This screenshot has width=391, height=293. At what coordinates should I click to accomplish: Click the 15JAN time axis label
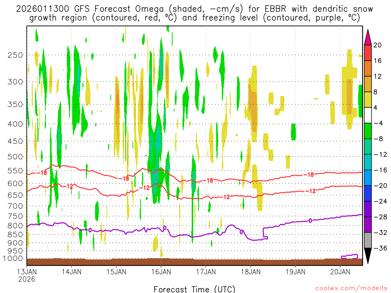pos(116,272)
